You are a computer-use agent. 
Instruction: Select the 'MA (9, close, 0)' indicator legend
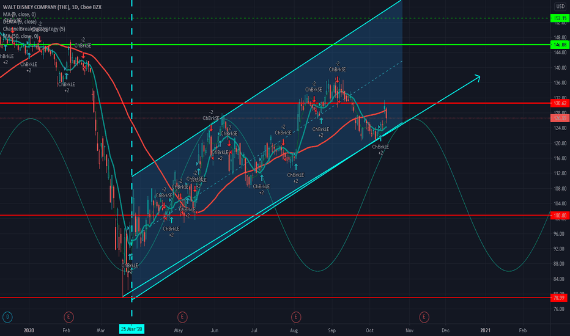click(x=20, y=14)
